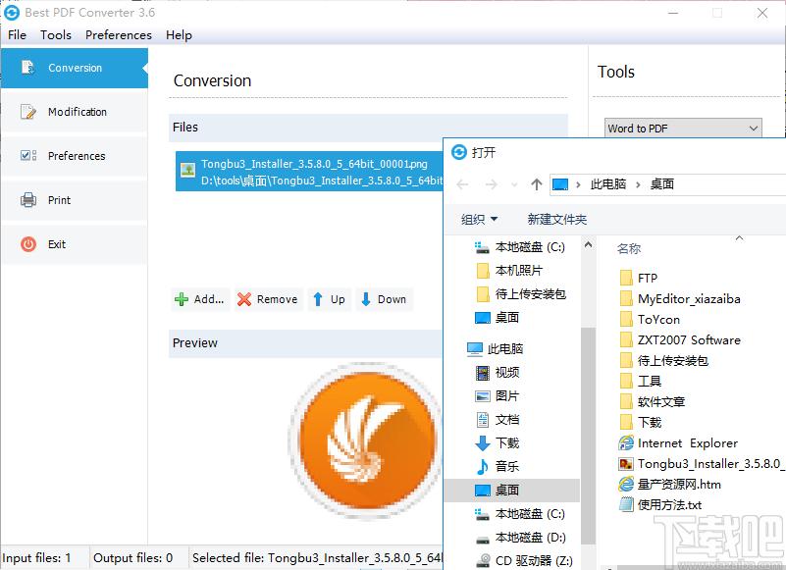Click the 桌面 breadcrumb segment

(661, 184)
